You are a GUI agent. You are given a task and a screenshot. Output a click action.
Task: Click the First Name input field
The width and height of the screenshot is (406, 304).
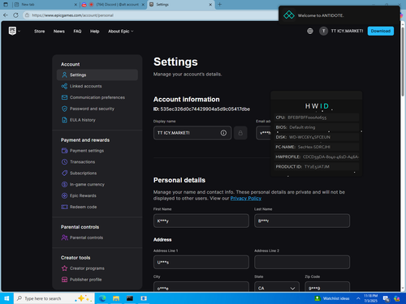[201, 221]
